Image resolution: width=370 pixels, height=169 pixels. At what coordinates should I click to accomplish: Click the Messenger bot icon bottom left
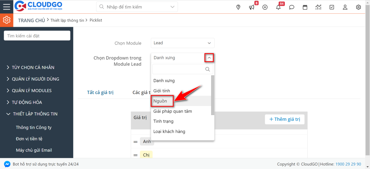(x=7, y=164)
